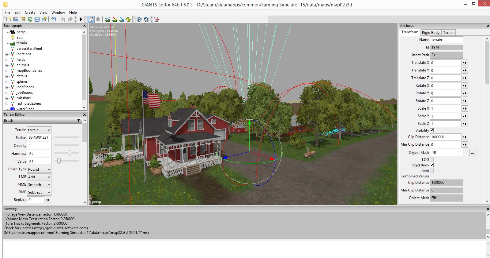Viewport: 490px width, 258px height.
Task: Click the notepad-with-pencil edit toolbar icon
Action: pos(23,19)
